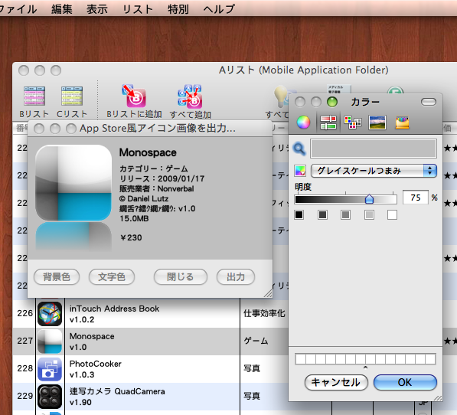The height and width of the screenshot is (415, 457).
Task: Select the color sliders picker mode
Action: (328, 122)
